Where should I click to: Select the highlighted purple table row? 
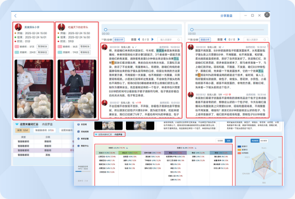[43, 150]
